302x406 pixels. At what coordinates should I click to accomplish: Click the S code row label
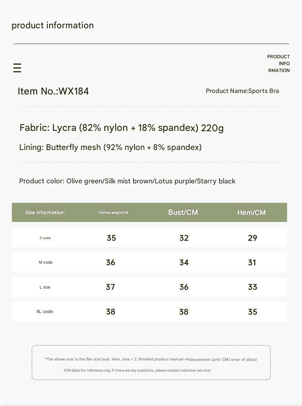[x=45, y=238]
